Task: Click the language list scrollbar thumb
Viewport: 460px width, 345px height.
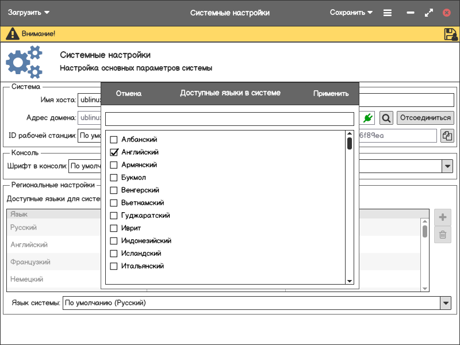Action: (349, 143)
